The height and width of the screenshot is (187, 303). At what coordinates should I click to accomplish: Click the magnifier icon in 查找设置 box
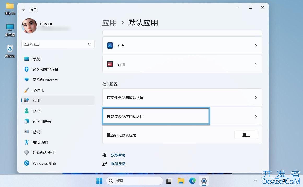90,44
